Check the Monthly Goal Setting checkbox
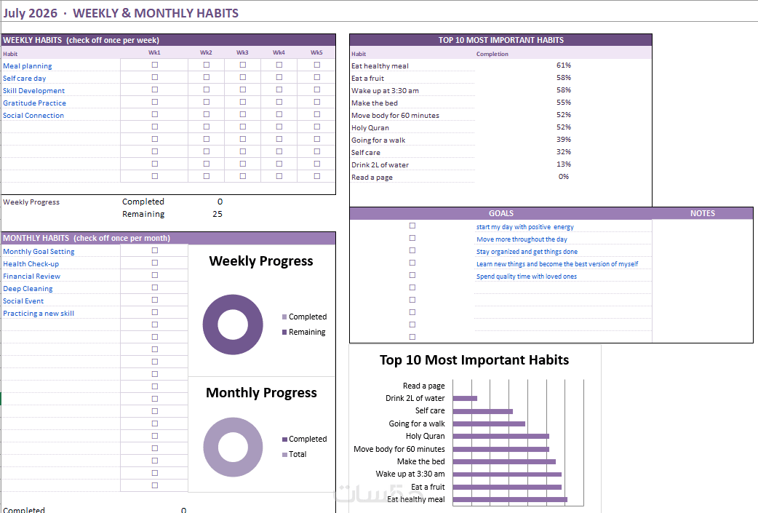758x513 pixels. (x=155, y=250)
